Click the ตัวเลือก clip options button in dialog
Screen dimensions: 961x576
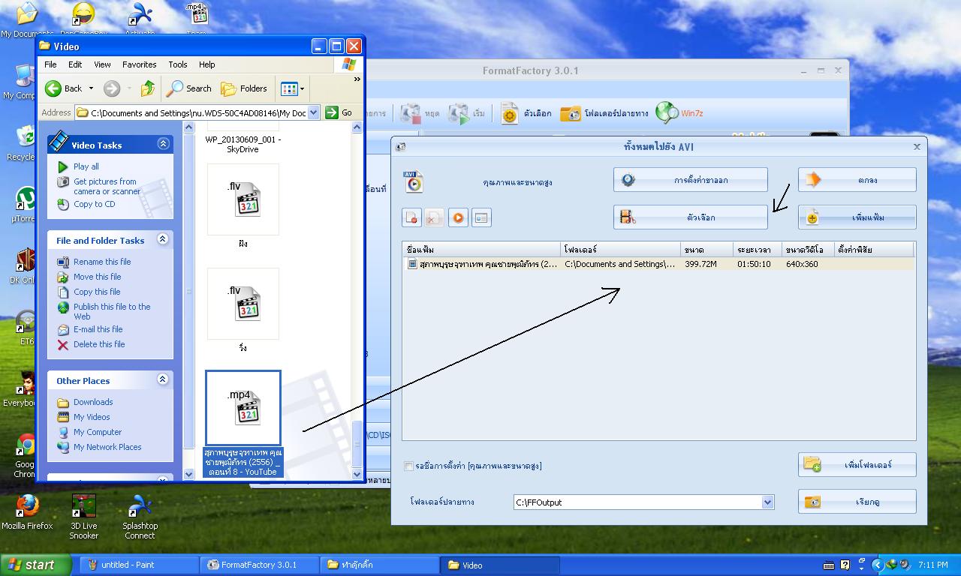pyautogui.click(x=690, y=217)
